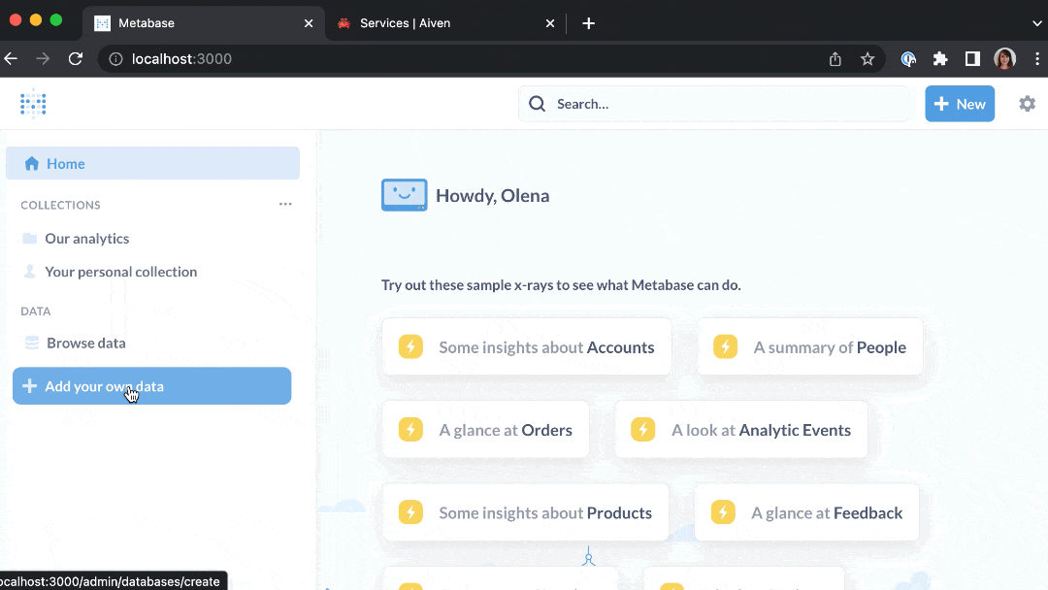Switch to the Services | Aiven tab
Screen dimensions: 1048x590
point(446,23)
